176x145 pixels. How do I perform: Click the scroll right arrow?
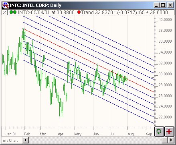(x=171, y=141)
